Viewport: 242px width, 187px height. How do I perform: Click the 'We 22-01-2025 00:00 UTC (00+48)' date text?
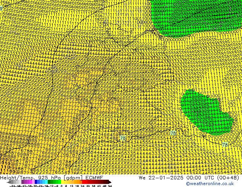(x=189, y=177)
